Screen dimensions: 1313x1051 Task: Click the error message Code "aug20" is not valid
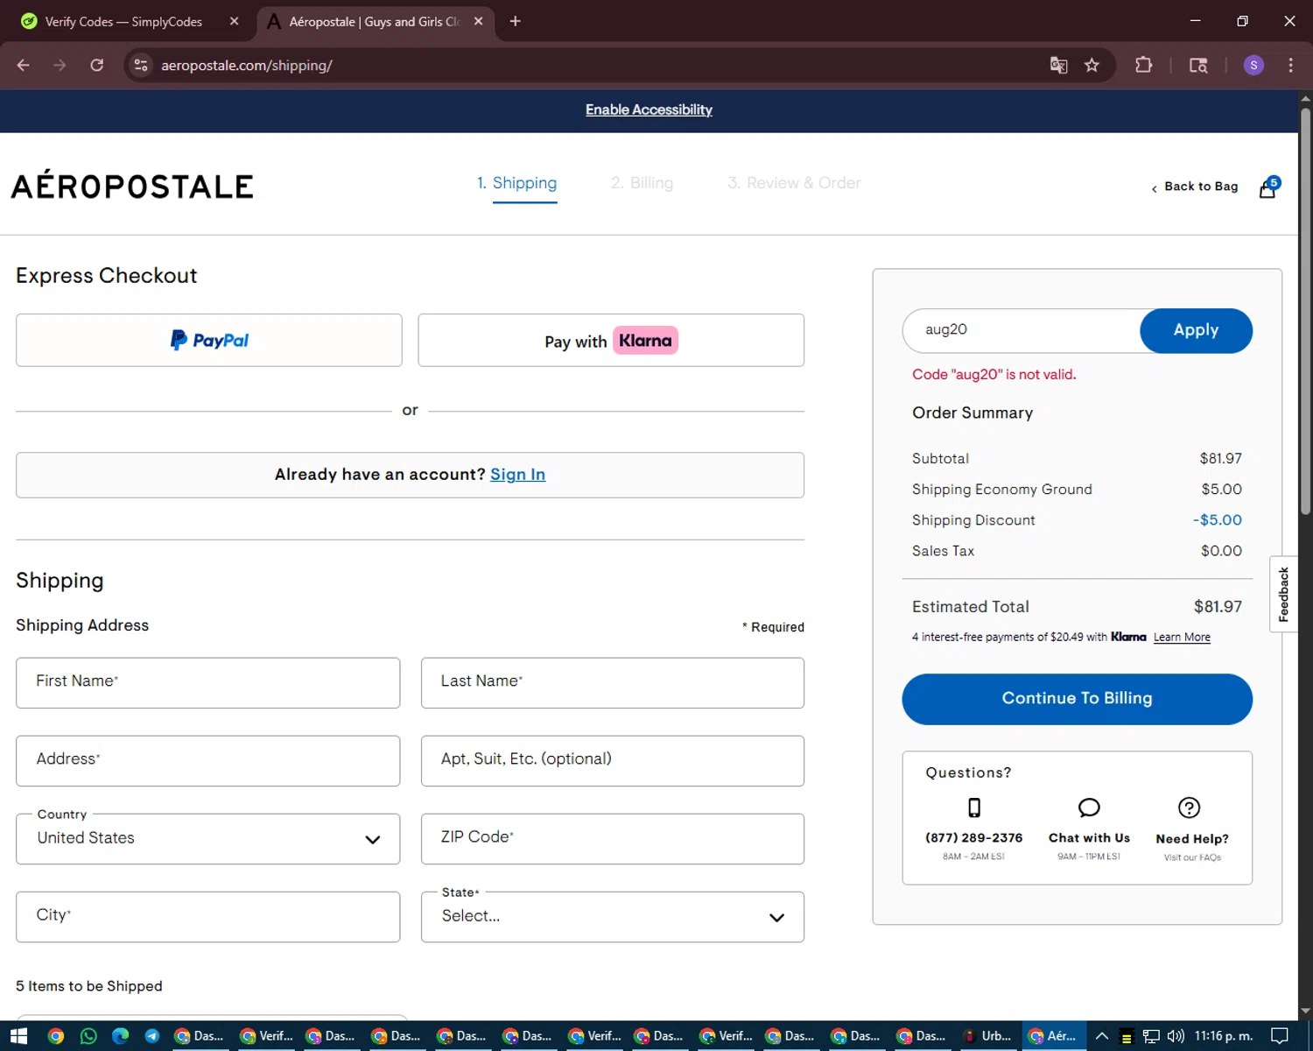click(x=994, y=375)
